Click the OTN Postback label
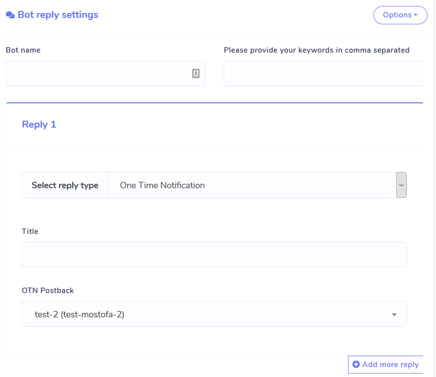Viewport: 436px width, 377px height. click(48, 290)
